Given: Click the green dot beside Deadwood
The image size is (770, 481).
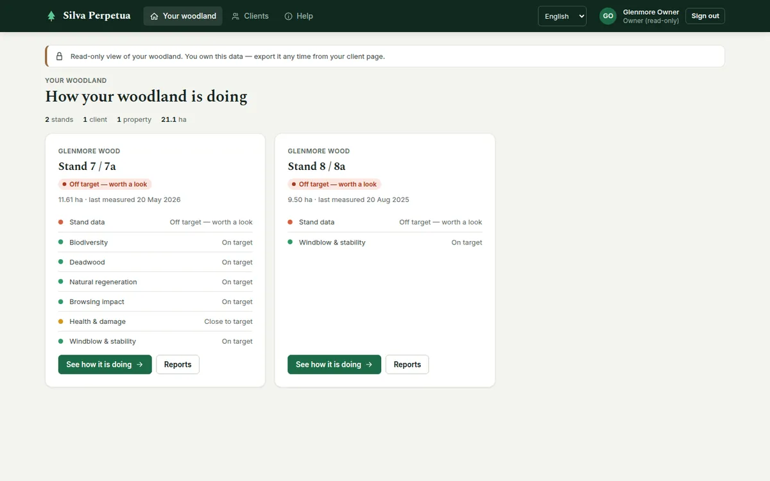Looking at the screenshot, I should tap(61, 262).
